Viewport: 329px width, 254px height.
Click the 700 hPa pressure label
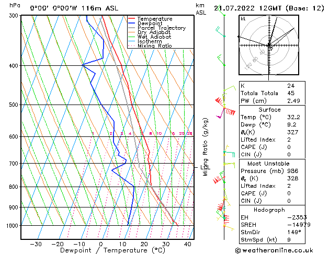(x=15, y=163)
